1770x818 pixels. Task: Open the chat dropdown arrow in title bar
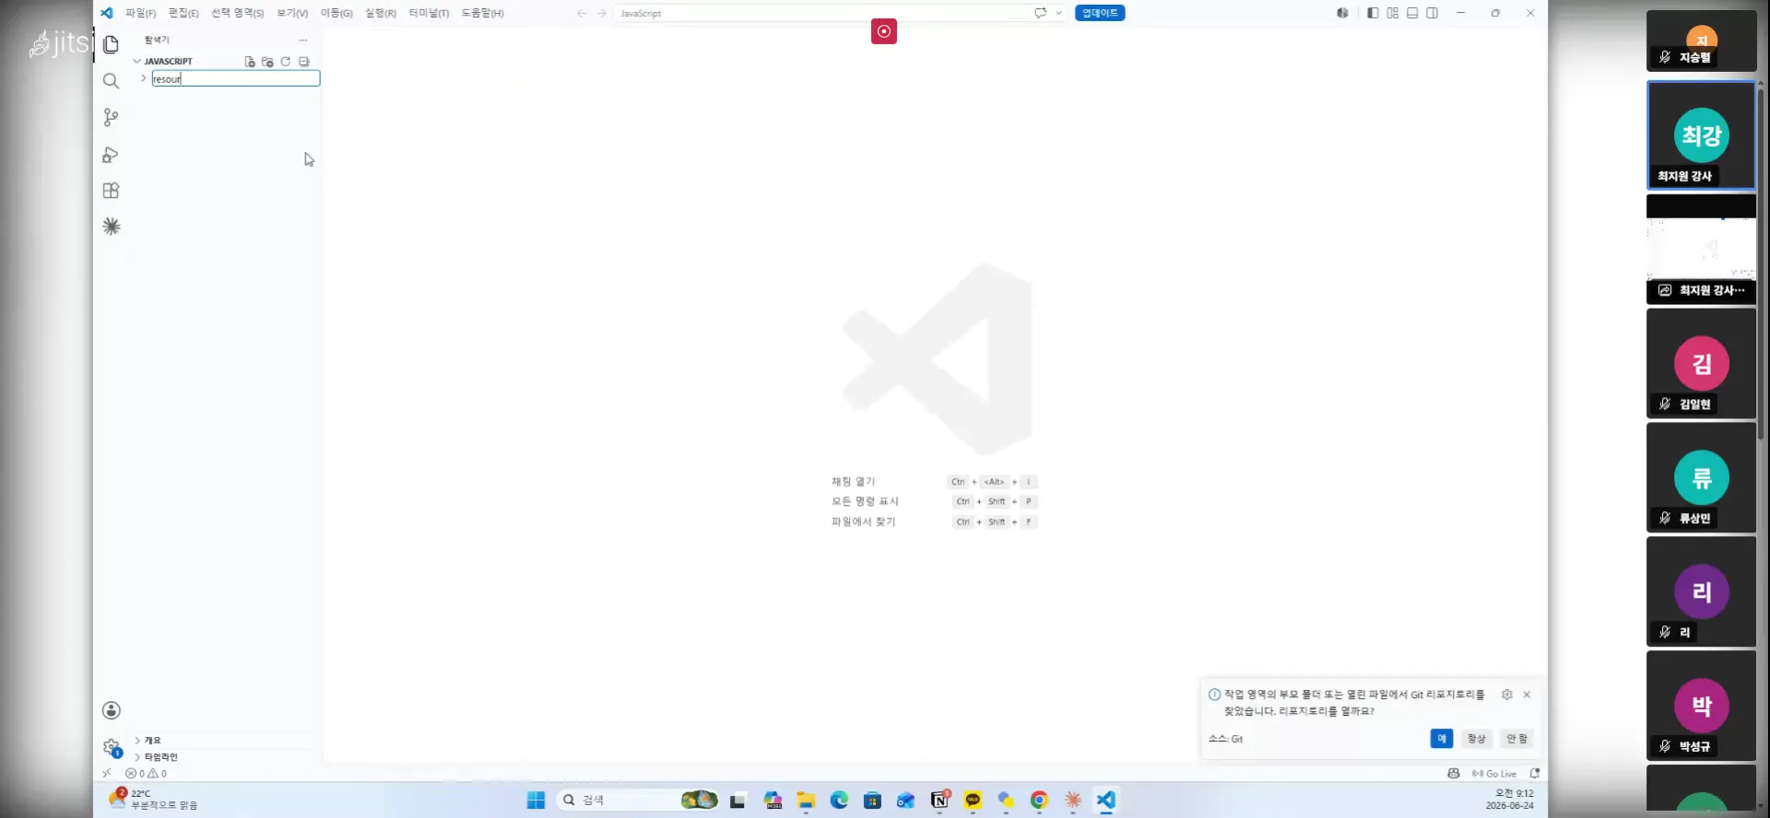click(1058, 13)
